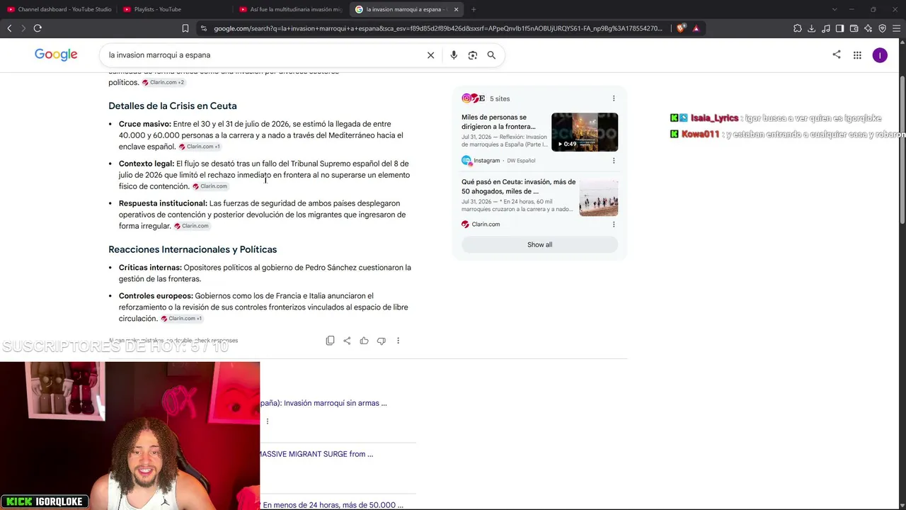Open 'MASSIVE MIGRANT SURGE from' result
The image size is (906, 510).
click(x=316, y=454)
